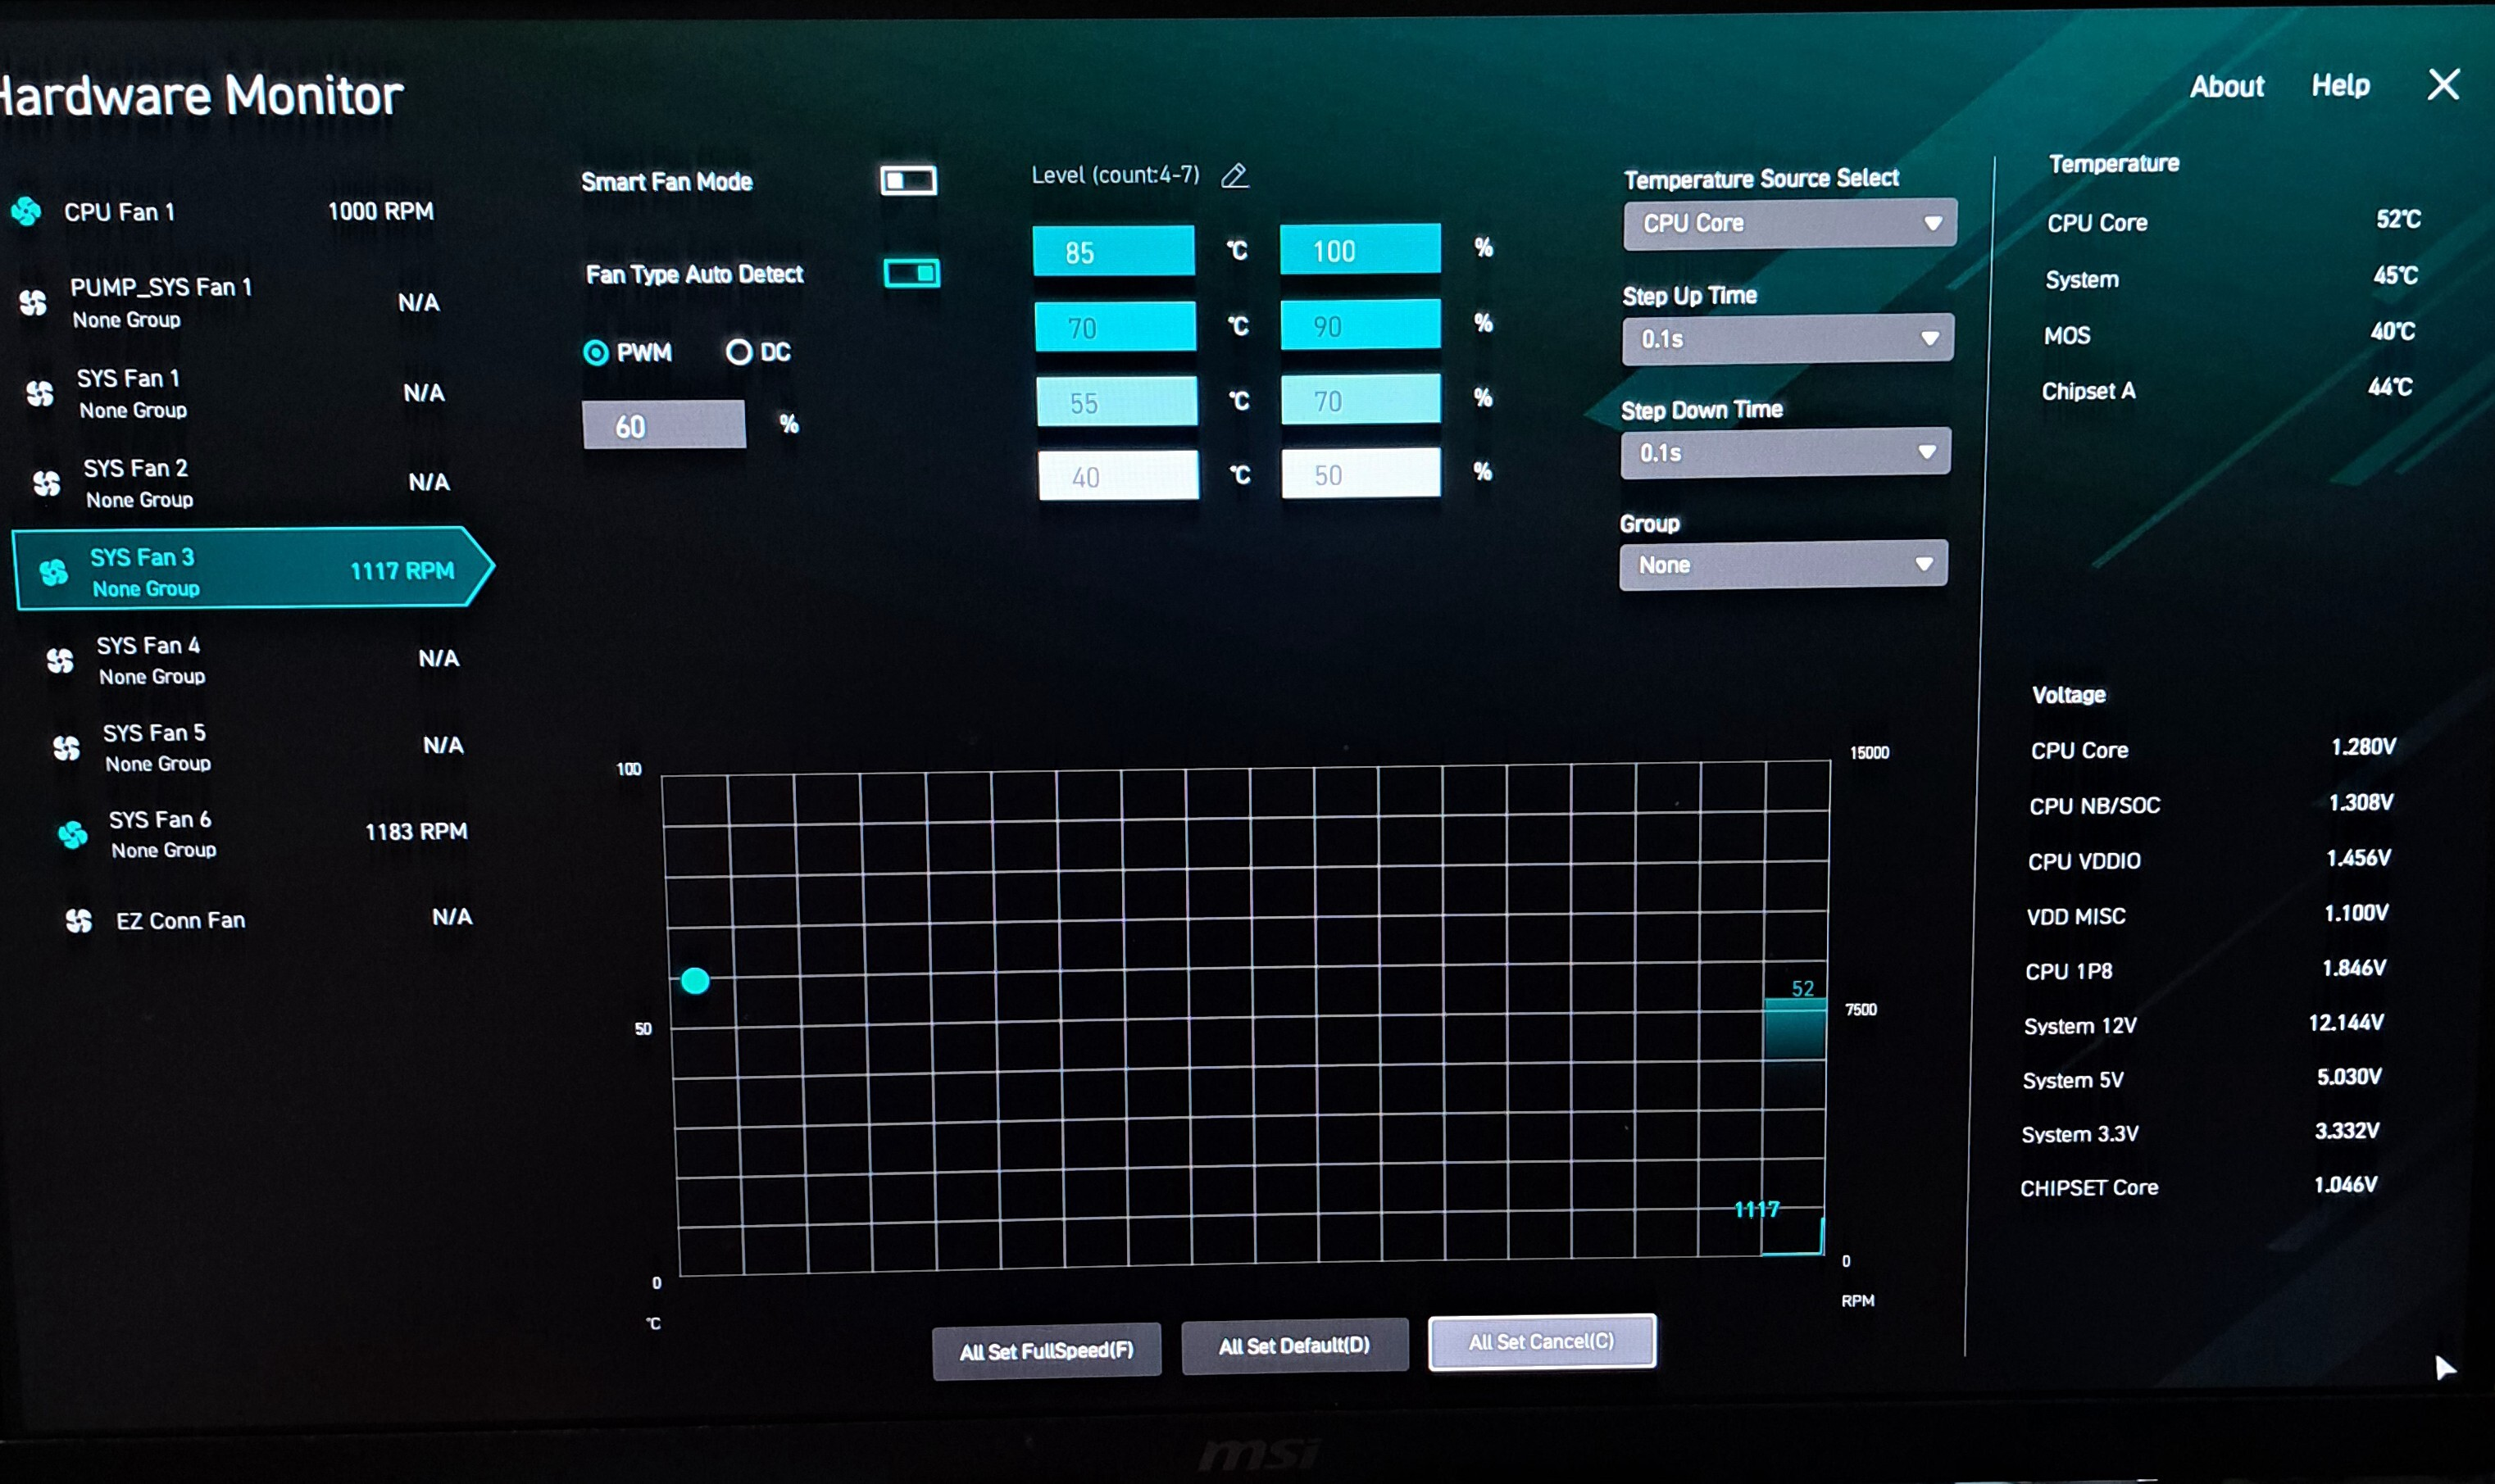The image size is (2495, 1484).
Task: Click the 70 % level speed field
Action: pyautogui.click(x=1361, y=400)
